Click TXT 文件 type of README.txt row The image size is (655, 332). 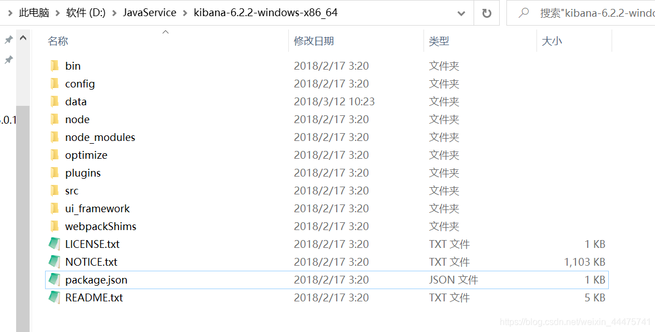coord(449,297)
